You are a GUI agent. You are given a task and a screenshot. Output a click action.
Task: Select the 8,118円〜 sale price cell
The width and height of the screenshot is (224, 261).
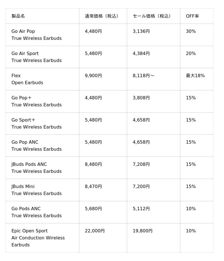coord(143,76)
